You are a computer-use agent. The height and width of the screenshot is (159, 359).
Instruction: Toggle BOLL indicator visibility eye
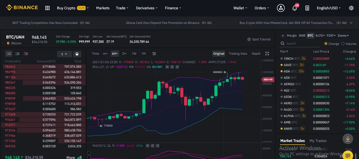coord(167,67)
